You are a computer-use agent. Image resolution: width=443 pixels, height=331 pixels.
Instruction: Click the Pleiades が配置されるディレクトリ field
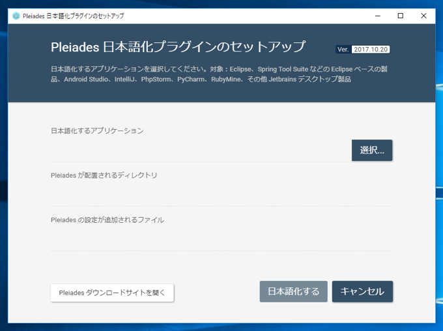221,195
